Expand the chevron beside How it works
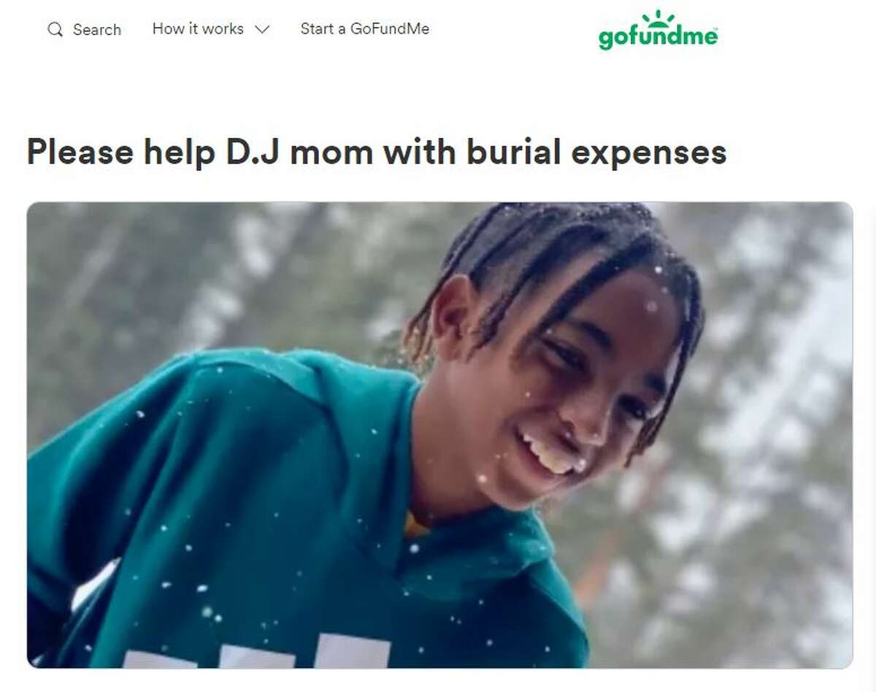Image resolution: width=876 pixels, height=692 pixels. [261, 30]
